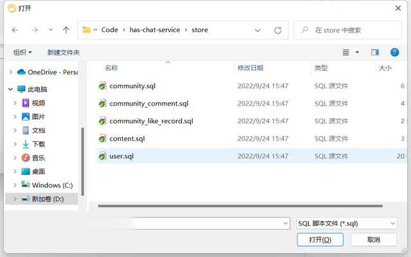Open help with the question mark icon
411x257 pixels.
(394, 53)
